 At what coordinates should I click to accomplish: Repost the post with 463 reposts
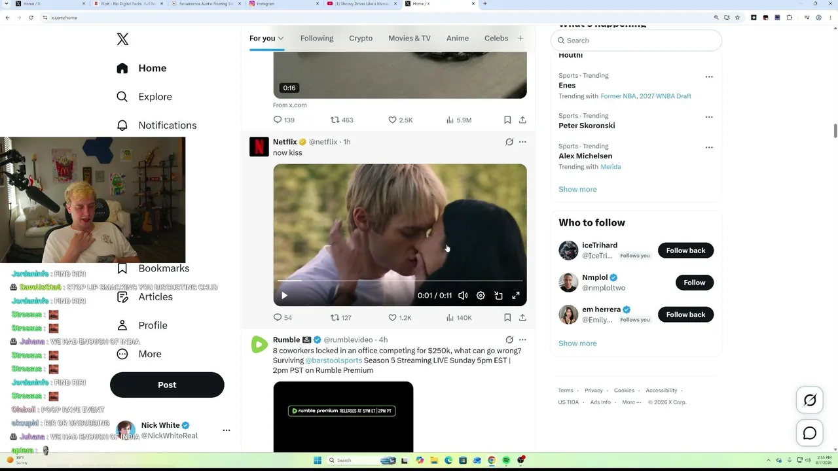(x=342, y=120)
